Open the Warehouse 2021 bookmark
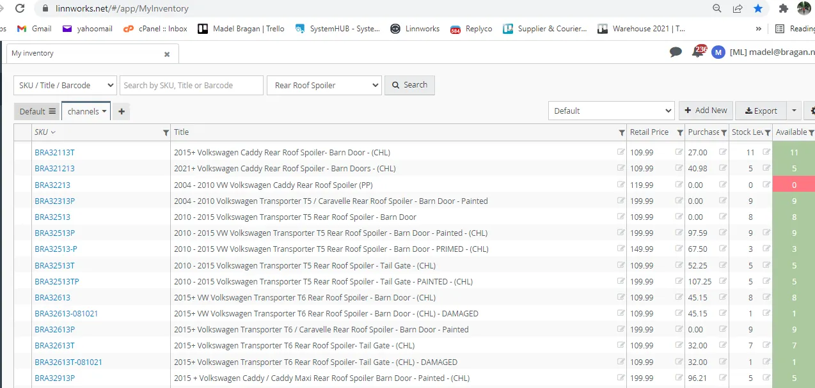The width and height of the screenshot is (815, 388). [642, 29]
